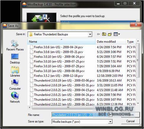Select Thunderbird 2.0.0.19 (en-US) - 2009-03-31.pcv
The image size is (144, 129).
(64, 85)
